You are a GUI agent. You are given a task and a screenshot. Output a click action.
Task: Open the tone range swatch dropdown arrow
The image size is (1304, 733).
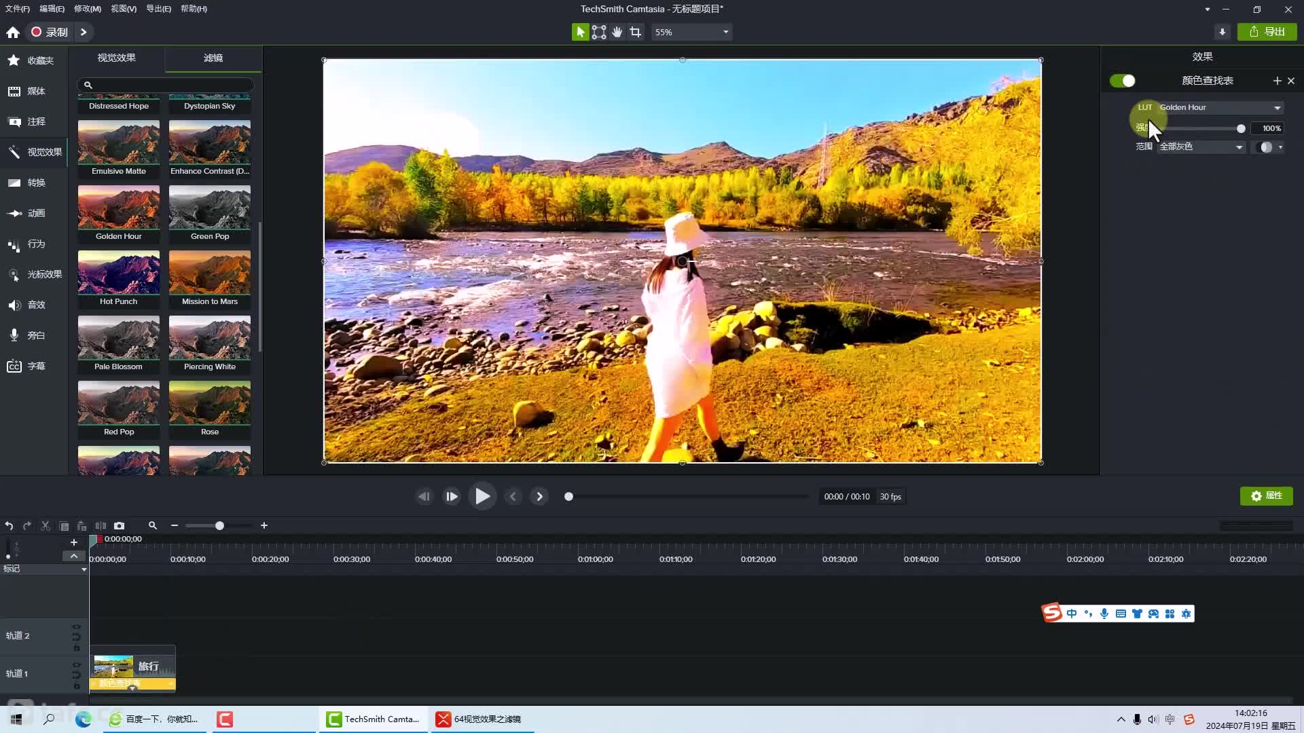click(x=1281, y=147)
